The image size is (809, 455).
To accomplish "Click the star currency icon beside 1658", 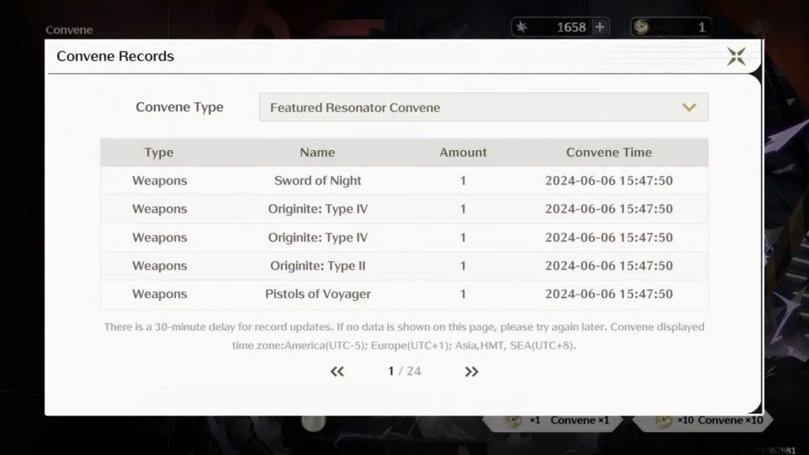I will coord(521,27).
